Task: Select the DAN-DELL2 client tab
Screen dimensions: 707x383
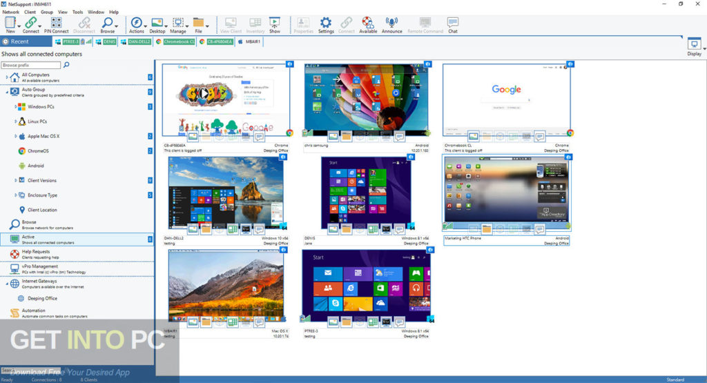Action: point(136,41)
